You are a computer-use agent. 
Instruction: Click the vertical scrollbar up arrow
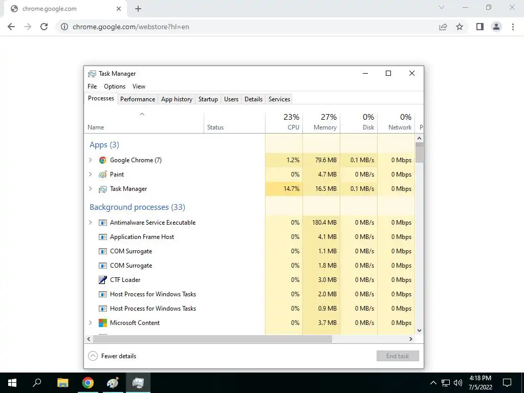pyautogui.click(x=420, y=138)
